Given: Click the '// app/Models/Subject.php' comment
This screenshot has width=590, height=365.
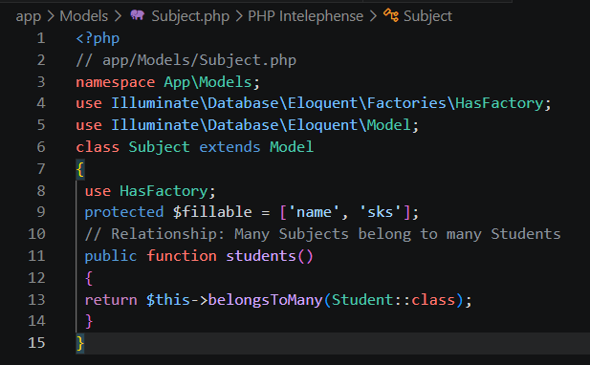Looking at the screenshot, I should [186, 60].
